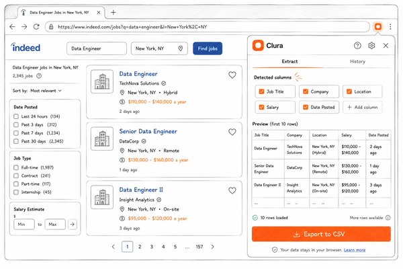Check Last 24 hours filter

[16, 116]
